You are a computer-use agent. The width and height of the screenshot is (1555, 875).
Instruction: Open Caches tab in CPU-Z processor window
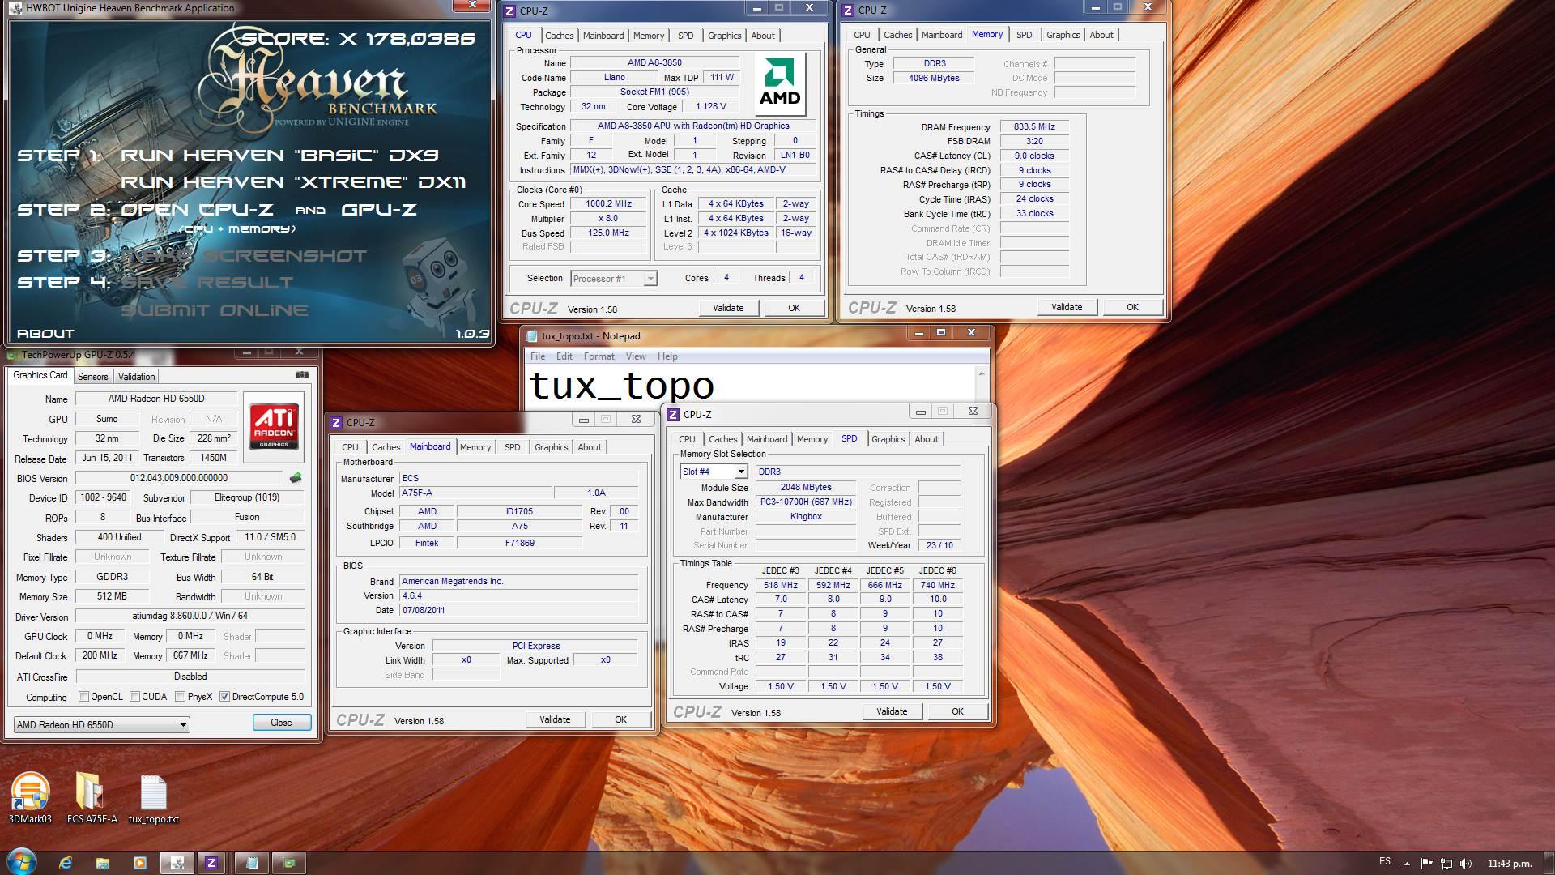tap(559, 36)
